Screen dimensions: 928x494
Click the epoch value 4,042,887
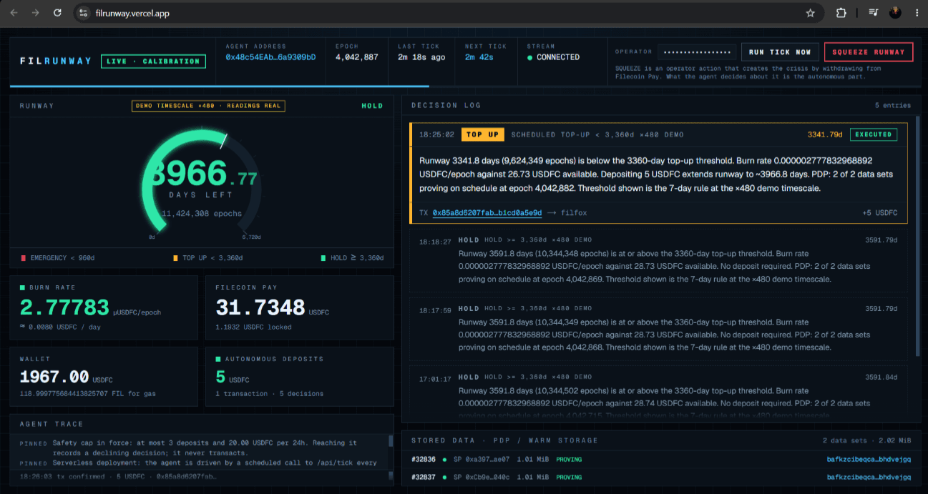357,57
